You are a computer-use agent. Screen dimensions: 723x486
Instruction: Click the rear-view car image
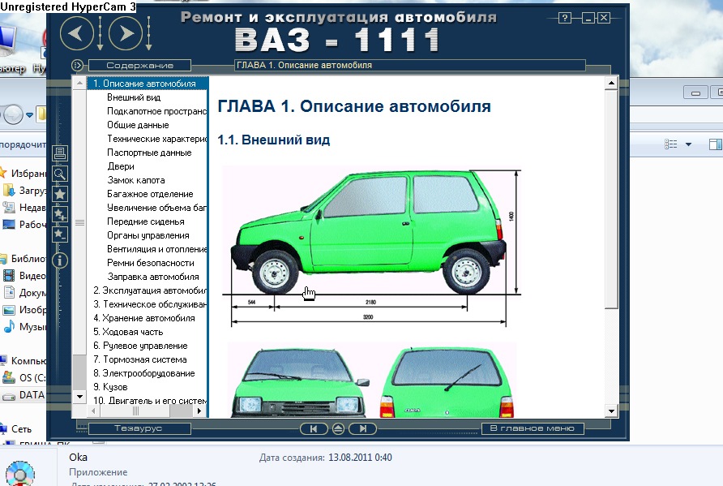coord(447,383)
